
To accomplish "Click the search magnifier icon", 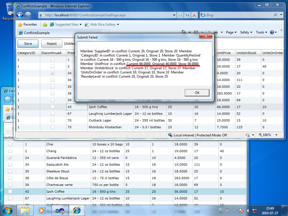I will [x=275, y=15].
